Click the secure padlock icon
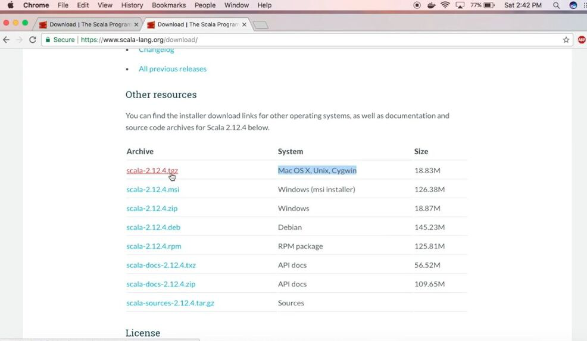 coord(48,40)
